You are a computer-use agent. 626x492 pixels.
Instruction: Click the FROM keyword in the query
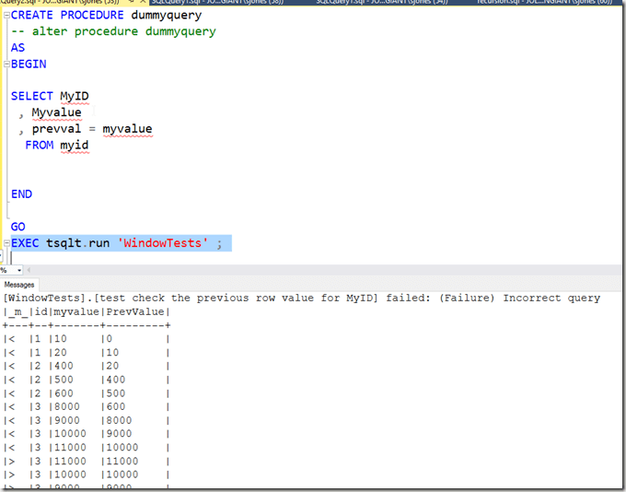40,146
